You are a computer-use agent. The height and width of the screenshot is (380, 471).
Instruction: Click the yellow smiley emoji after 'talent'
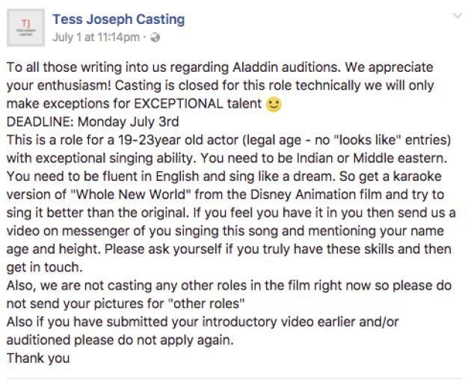pos(274,104)
